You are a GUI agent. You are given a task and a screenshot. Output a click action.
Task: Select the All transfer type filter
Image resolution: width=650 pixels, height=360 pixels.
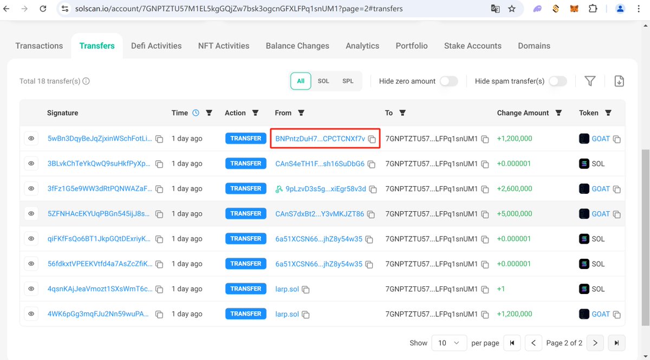pos(301,81)
